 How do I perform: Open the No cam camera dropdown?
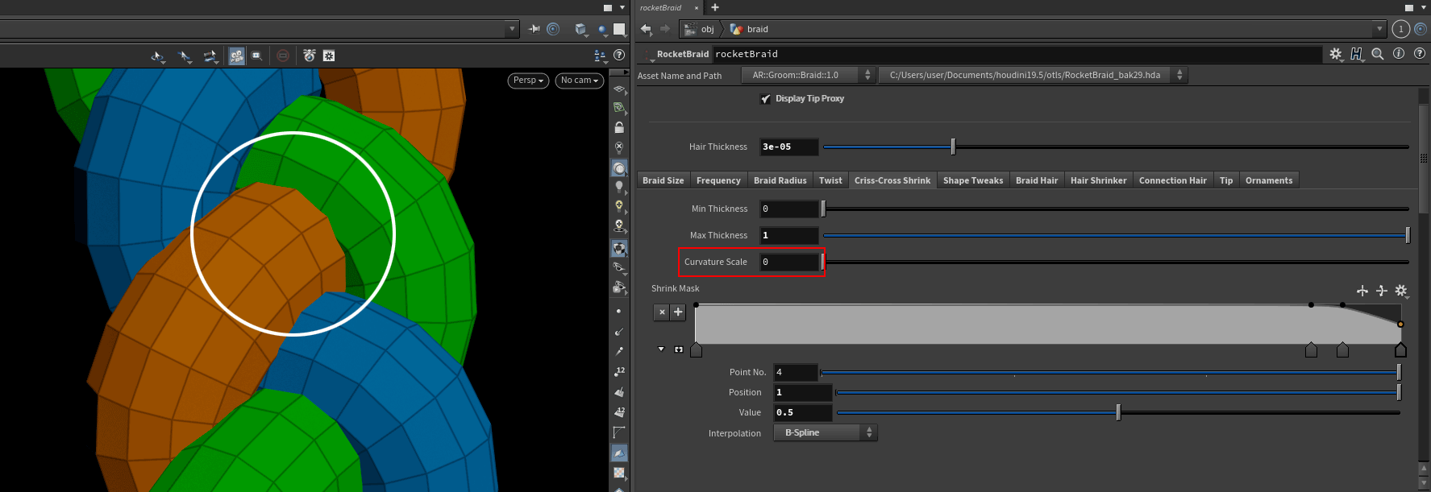[x=580, y=81]
